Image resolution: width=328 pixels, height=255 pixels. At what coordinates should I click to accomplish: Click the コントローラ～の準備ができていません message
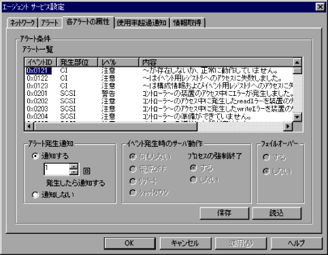(x=197, y=116)
